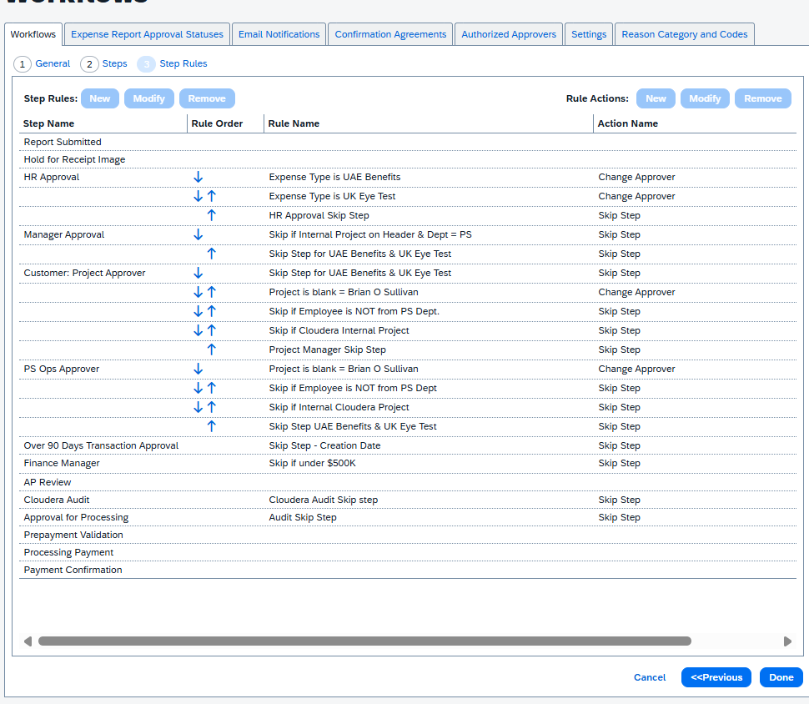Select the Cloudera Audit step row
This screenshot has height=704, width=809.
tap(408, 500)
